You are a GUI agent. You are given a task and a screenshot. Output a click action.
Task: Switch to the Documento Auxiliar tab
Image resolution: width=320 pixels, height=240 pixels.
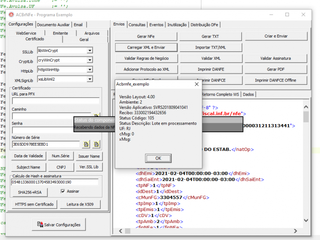pyautogui.click(x=53, y=25)
